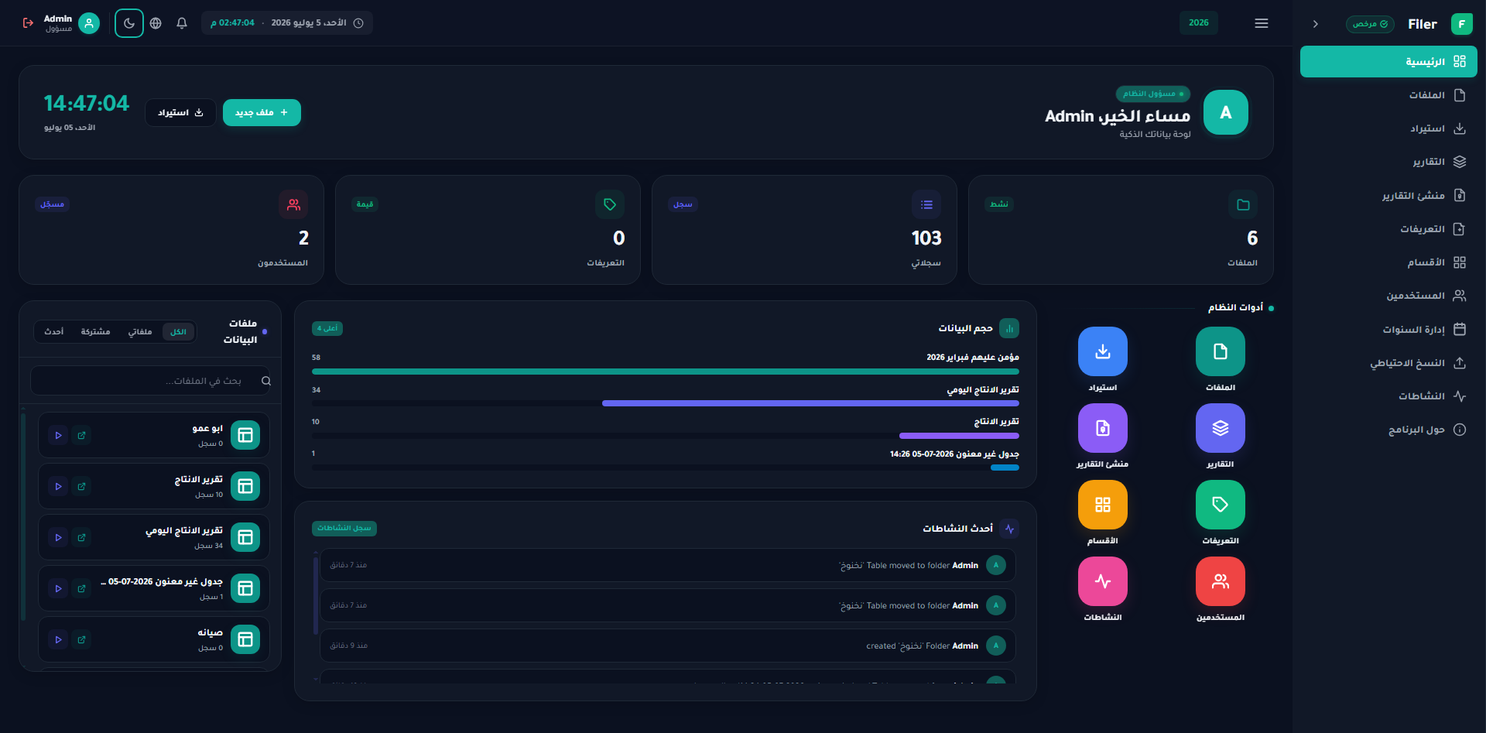This screenshot has width=1486, height=733.
Task: Collapse sidebar with the chevron arrow
Action: pyautogui.click(x=1315, y=24)
